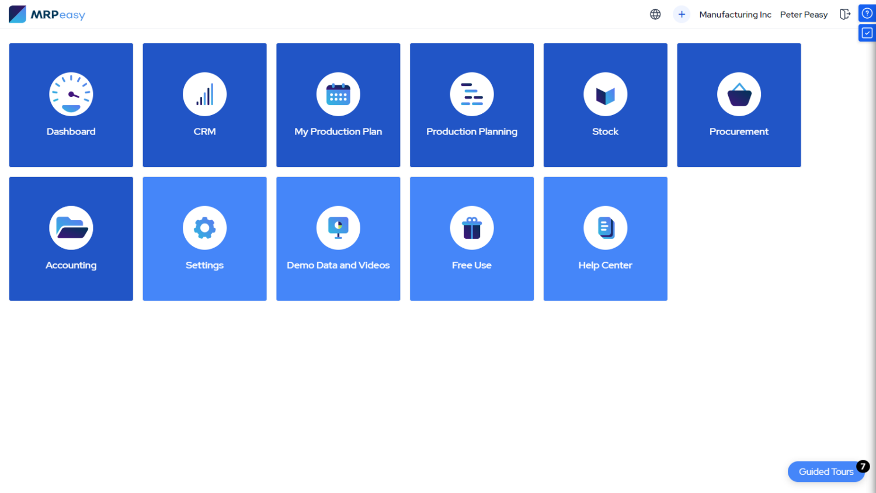
Task: Click the MRPeasy logo
Action: coord(47,14)
